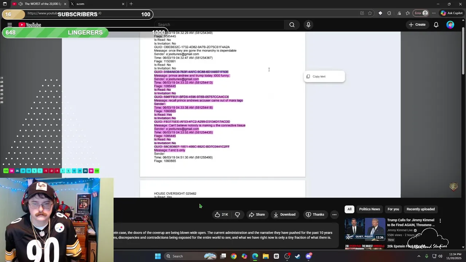Launch Google Chrome from the taskbar
The image size is (466, 262).
[x=234, y=256]
